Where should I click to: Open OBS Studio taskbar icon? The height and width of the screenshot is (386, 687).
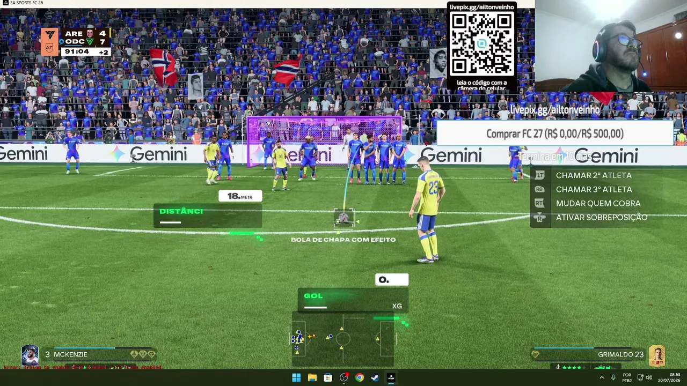(x=343, y=377)
